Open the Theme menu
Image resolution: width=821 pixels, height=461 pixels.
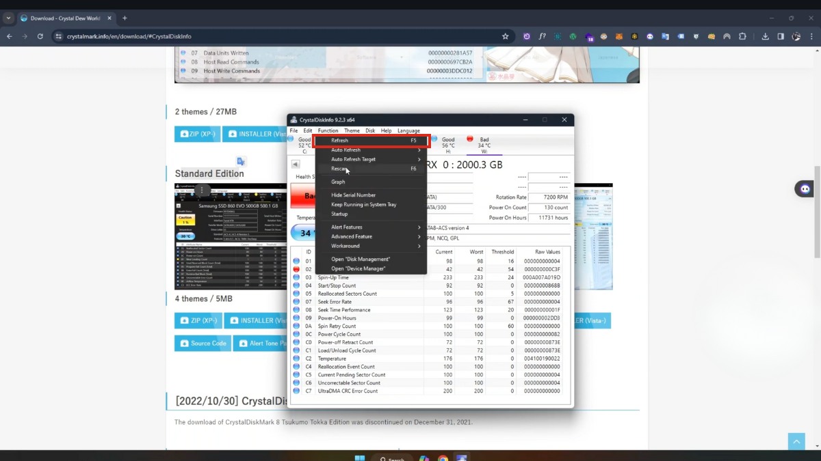coord(352,130)
